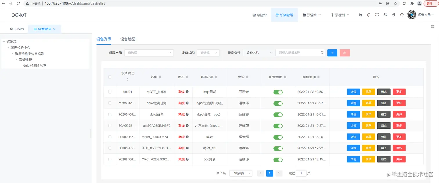Image resolution: width=439 pixels, height=183 pixels.
Task: Sort by 创建时间 column arrows
Action: [319, 77]
